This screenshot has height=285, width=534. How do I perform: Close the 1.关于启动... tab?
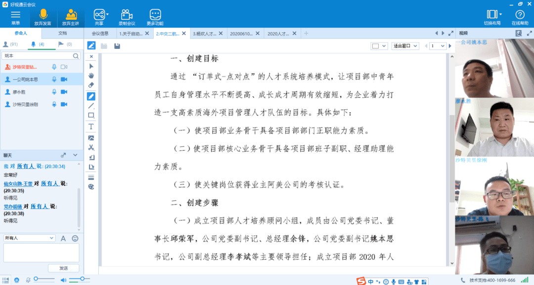point(147,34)
